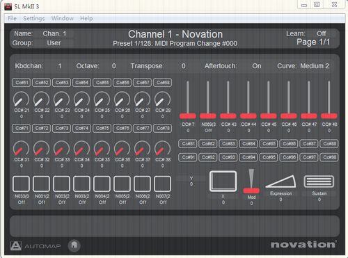Click the N033(0 drum pad
Image resolution: width=348 pixels, height=258 pixels.
click(x=21, y=184)
